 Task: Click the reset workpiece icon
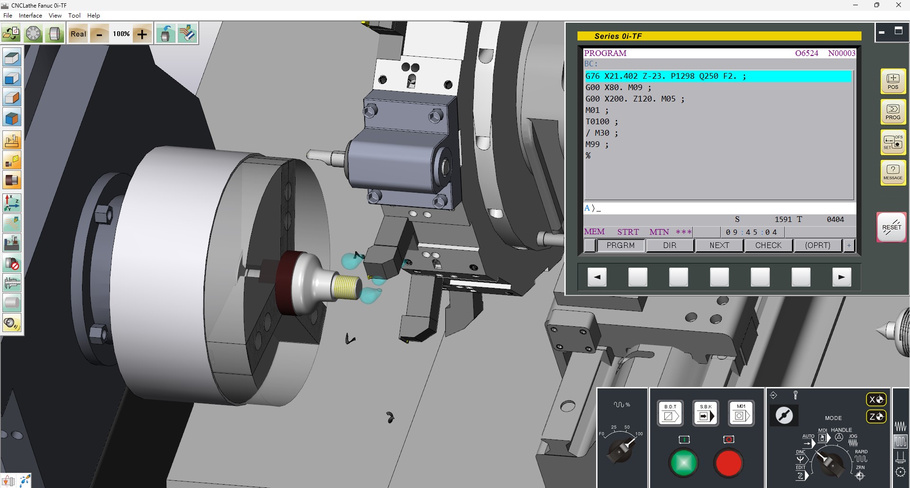(x=165, y=34)
